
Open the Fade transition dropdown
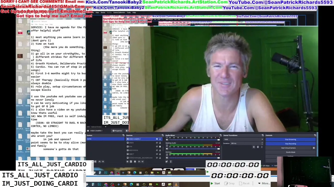tap(243, 139)
